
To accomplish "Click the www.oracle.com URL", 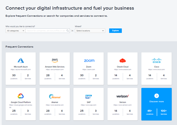I will point(123,70).
